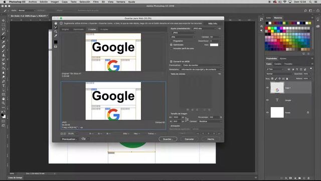Click the An width input field
Viewport: 321px width, 181px height.
pyautogui.click(x=177, y=117)
